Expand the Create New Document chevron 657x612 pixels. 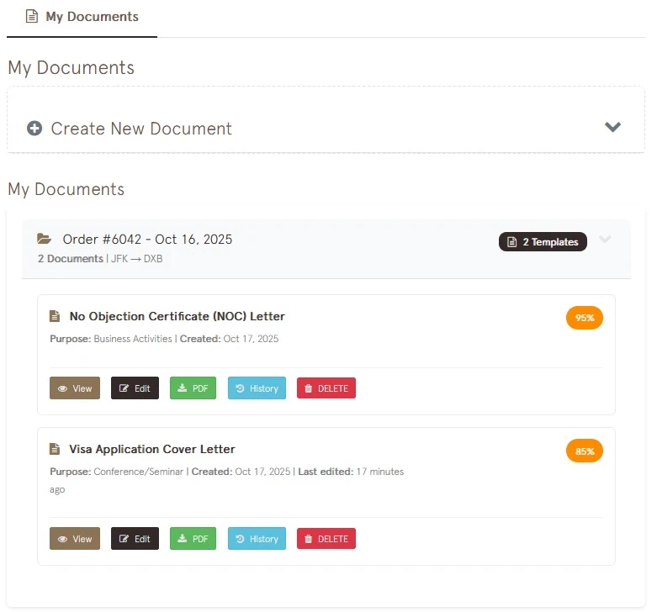point(612,127)
